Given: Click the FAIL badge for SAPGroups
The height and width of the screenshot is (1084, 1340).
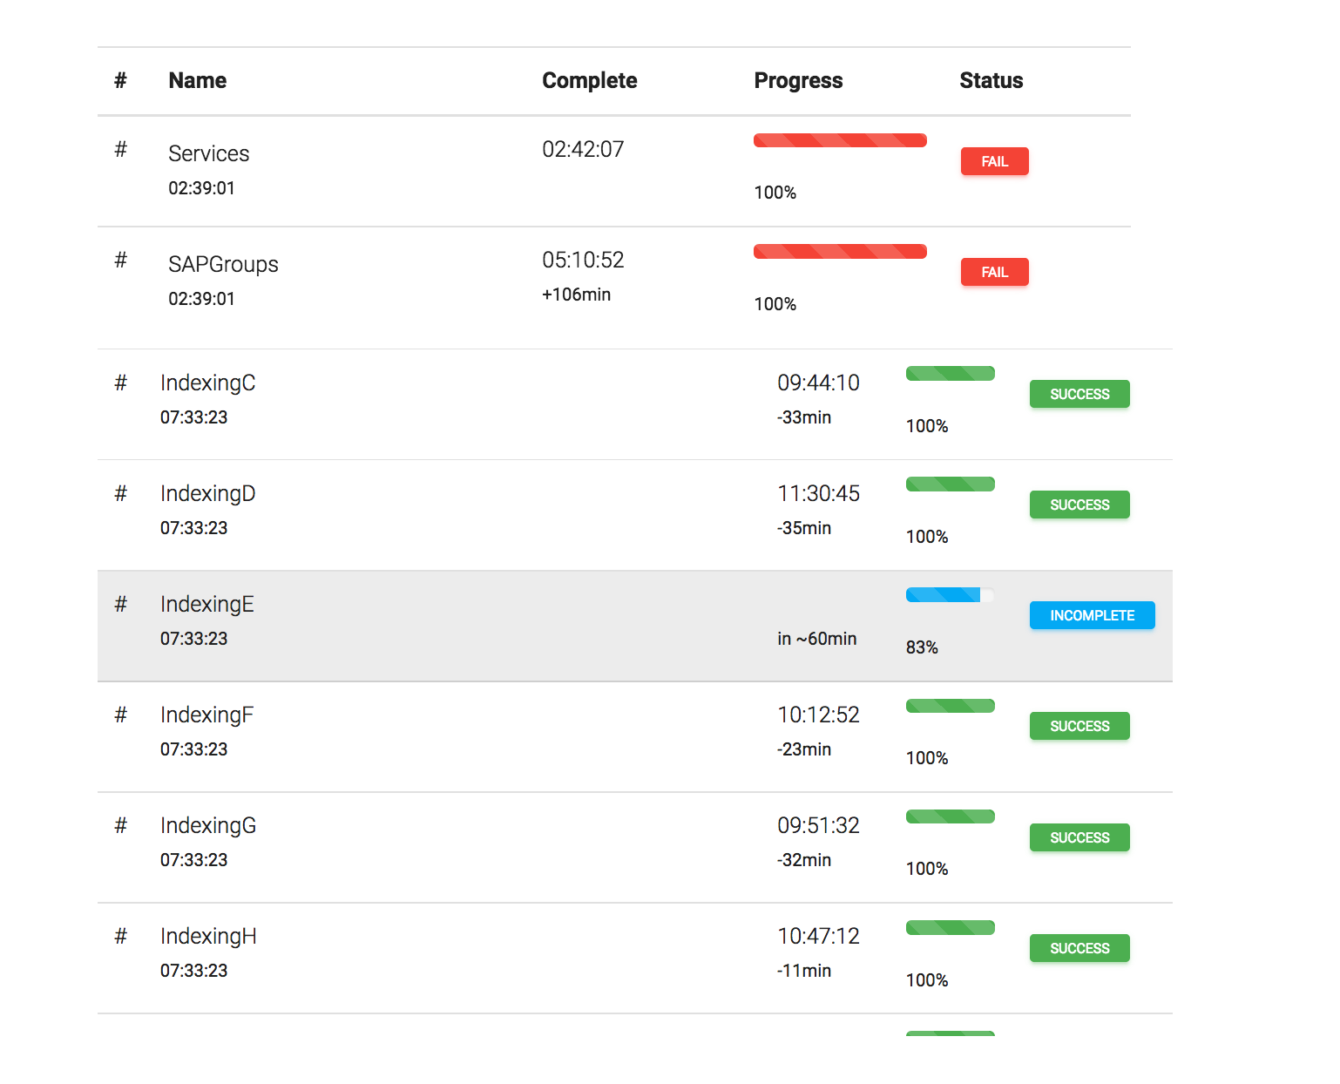Looking at the screenshot, I should [x=994, y=272].
